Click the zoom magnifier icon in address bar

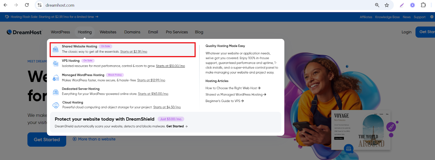(x=377, y=5)
